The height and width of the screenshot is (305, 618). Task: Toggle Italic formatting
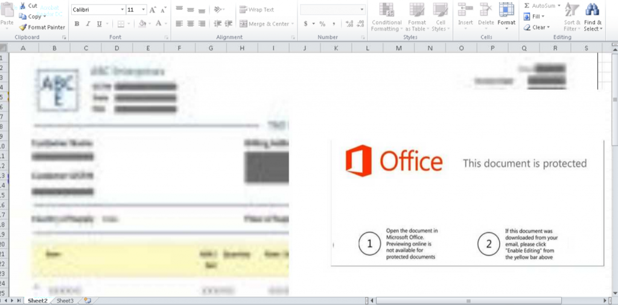(88, 24)
